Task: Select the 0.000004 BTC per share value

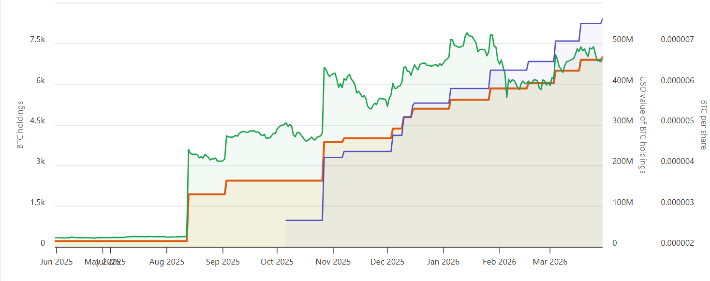Action: point(677,162)
